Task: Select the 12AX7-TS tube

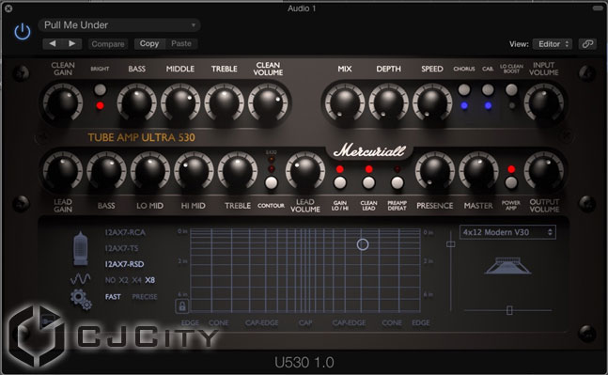Action: tap(121, 248)
